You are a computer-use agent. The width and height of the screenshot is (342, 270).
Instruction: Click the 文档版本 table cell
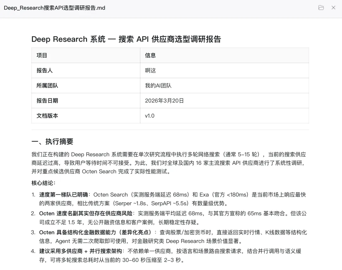click(x=86, y=116)
